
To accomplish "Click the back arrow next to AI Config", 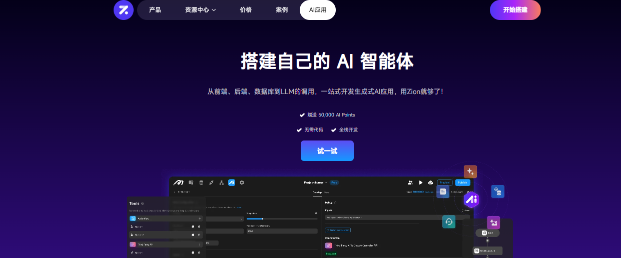I will (x=175, y=191).
